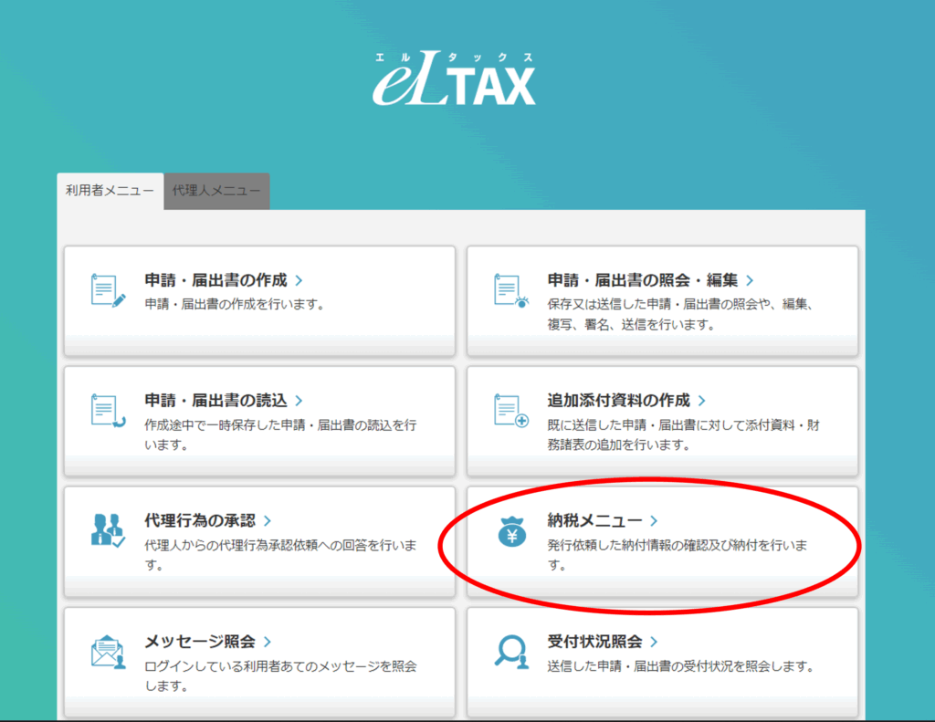Screen dimensions: 935x722
Task: Click the description starting 保存又は送信した申請
Action: tap(680, 314)
